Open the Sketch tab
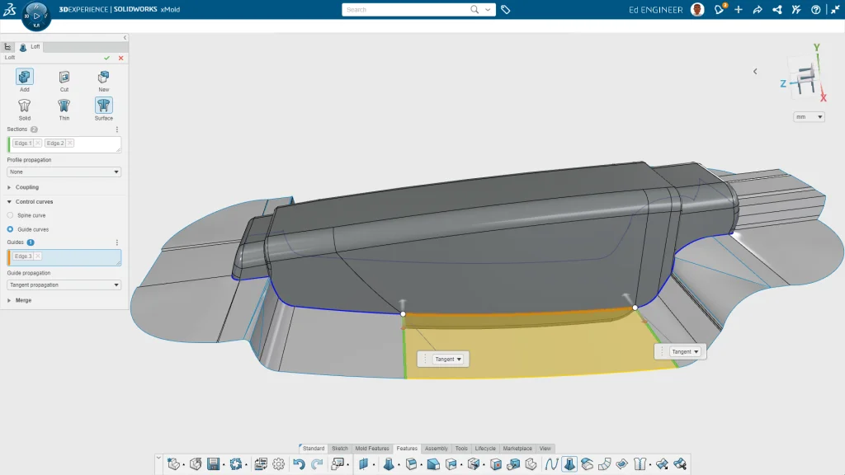This screenshot has height=475, width=845. point(339,449)
